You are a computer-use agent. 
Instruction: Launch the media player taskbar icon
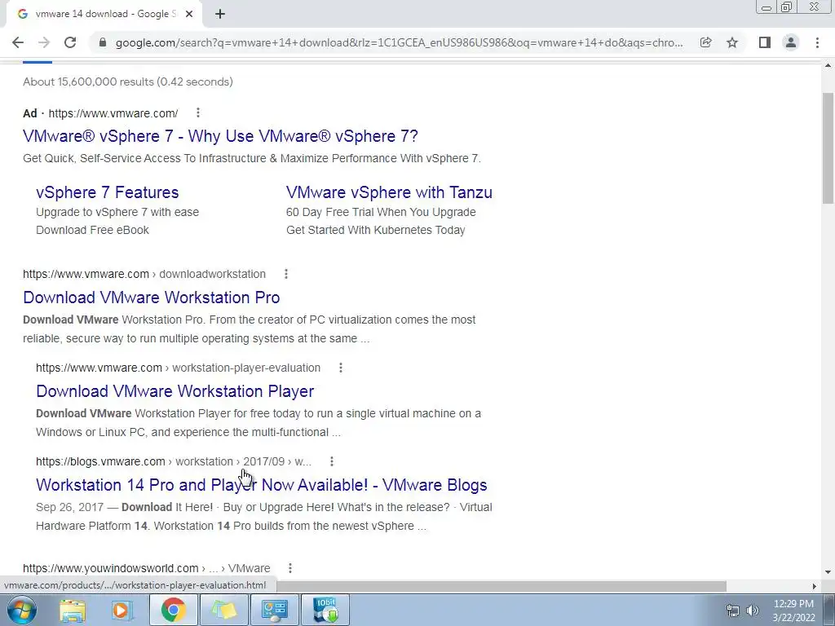(x=121, y=610)
